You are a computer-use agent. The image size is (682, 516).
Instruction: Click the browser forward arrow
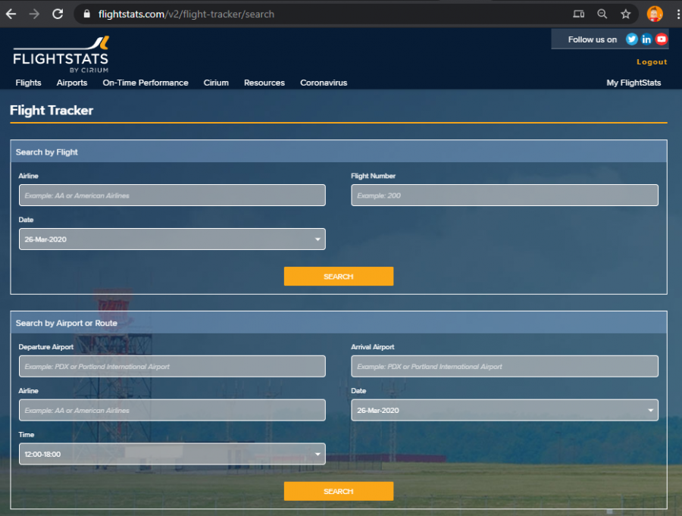click(x=34, y=14)
